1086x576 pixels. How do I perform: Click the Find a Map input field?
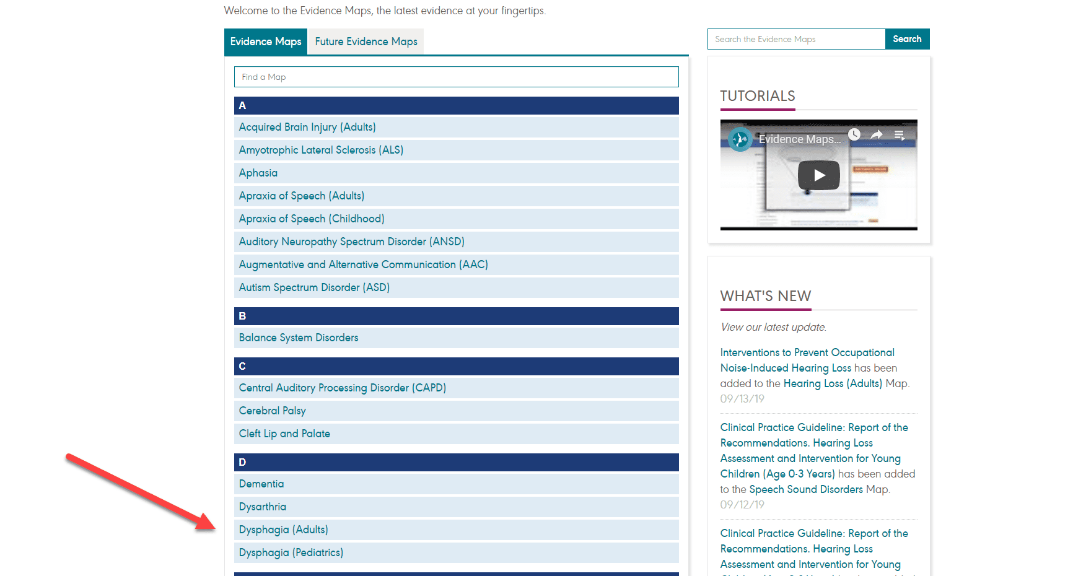point(456,77)
